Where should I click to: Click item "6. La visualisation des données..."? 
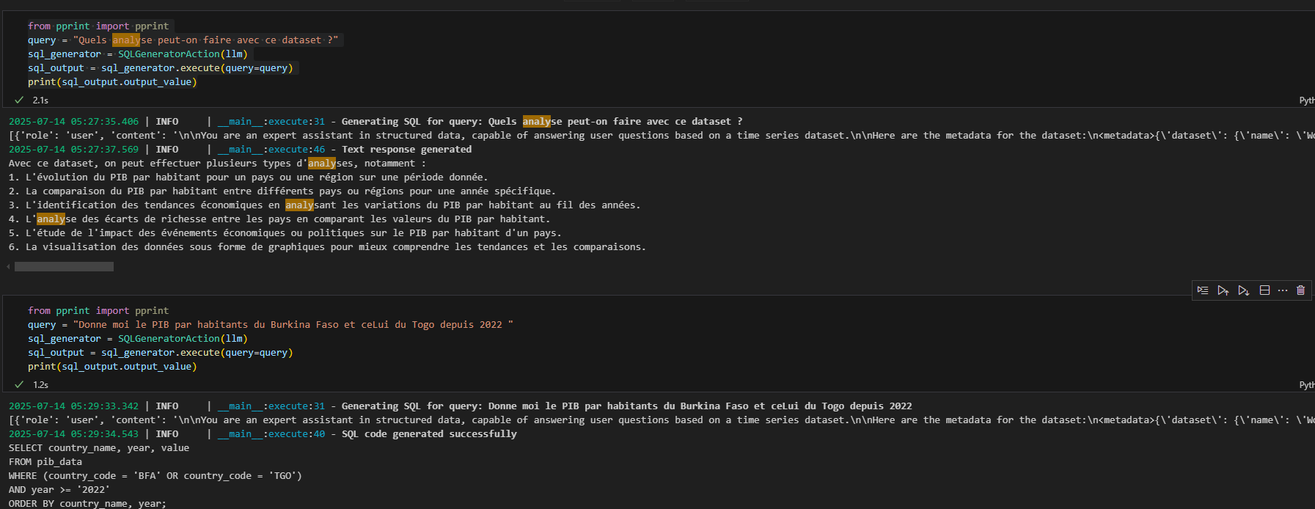[327, 247]
